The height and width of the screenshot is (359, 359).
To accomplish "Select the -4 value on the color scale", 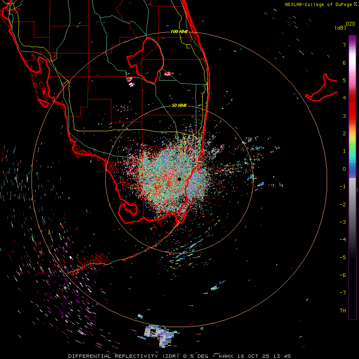I will pos(343,240).
